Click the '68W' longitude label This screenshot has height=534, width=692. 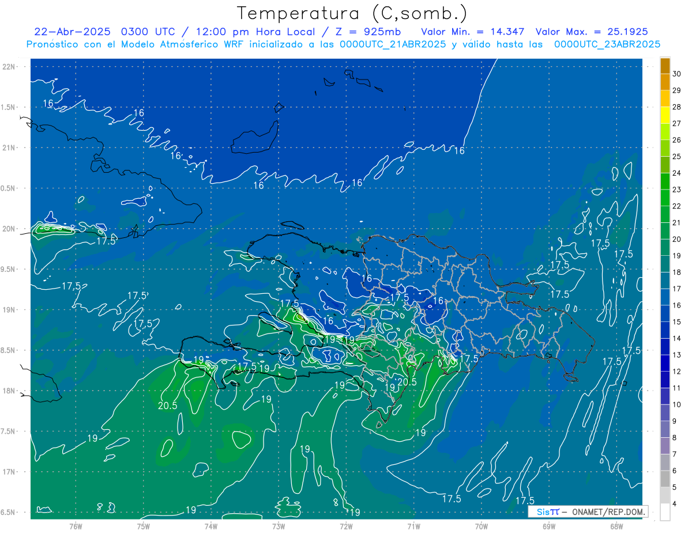[616, 527]
